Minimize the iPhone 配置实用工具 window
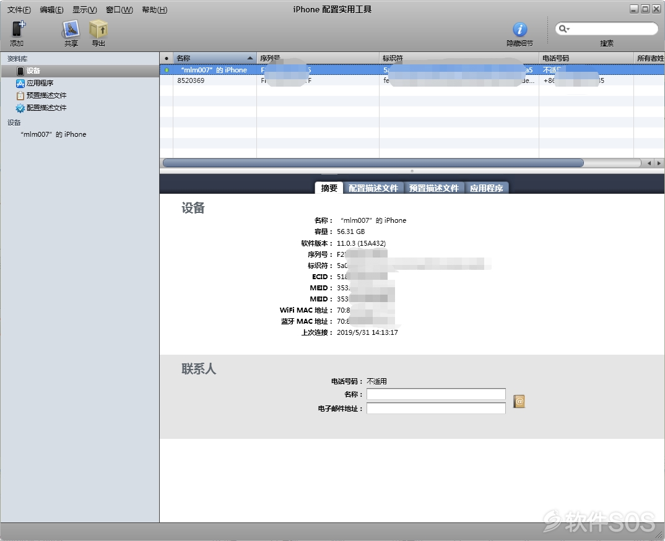 point(634,9)
